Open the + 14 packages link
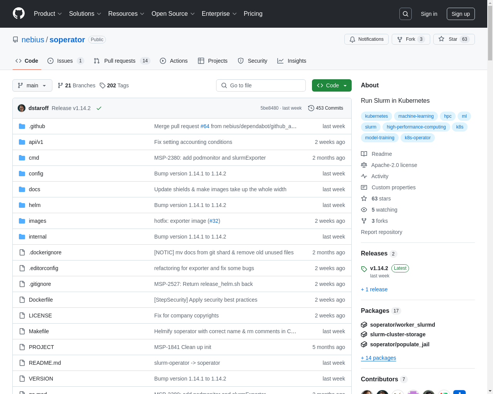The image size is (493, 394). (378, 358)
